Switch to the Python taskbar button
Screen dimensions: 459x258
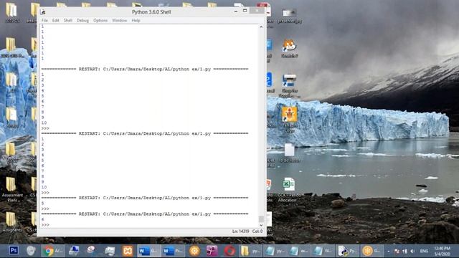347,251
